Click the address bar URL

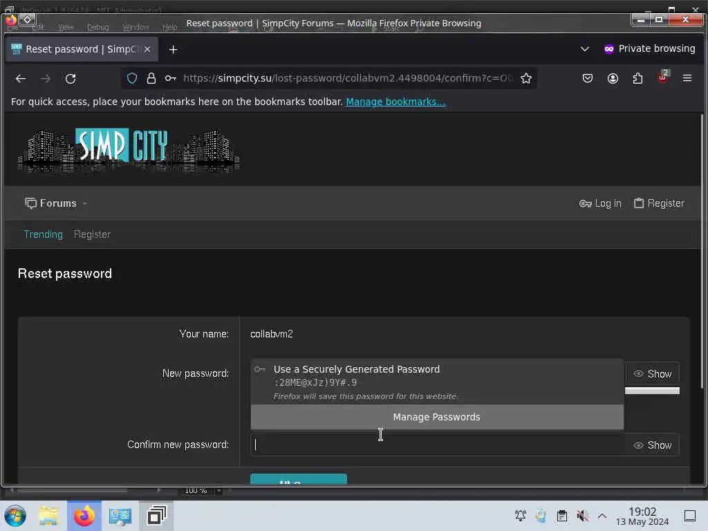click(348, 78)
